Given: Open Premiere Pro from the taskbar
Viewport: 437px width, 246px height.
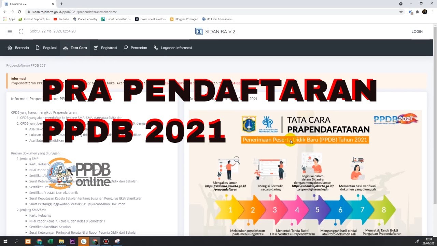Looking at the screenshot, I should [72, 241].
